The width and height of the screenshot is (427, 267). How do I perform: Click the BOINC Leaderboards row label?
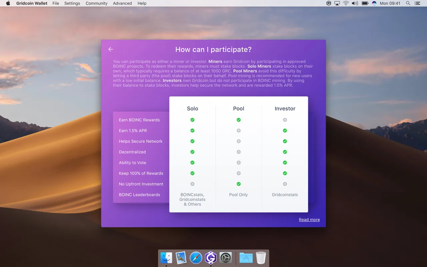click(x=139, y=195)
